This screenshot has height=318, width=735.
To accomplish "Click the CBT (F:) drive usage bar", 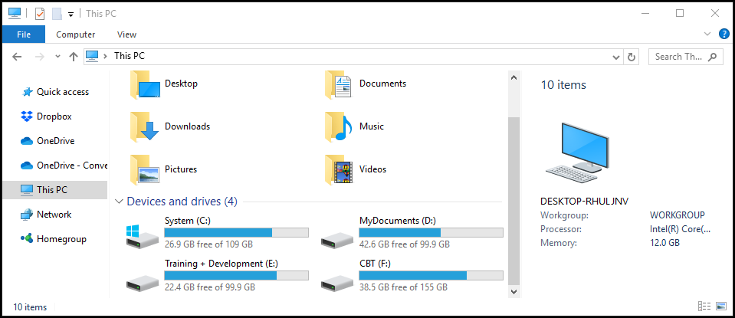I will pyautogui.click(x=431, y=275).
